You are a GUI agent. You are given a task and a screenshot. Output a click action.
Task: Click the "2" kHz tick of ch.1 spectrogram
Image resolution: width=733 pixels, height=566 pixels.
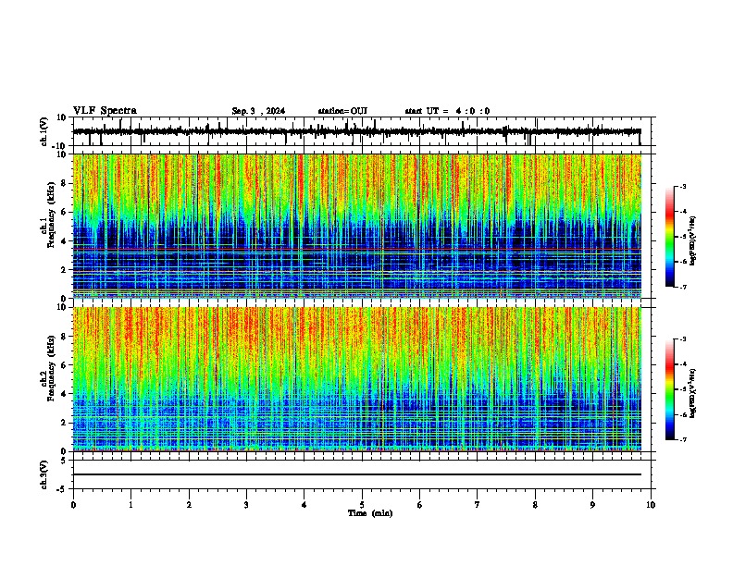tap(64, 270)
